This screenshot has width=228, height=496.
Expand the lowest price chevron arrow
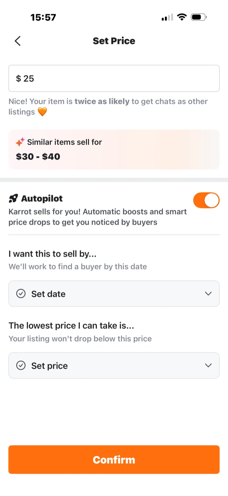208,365
